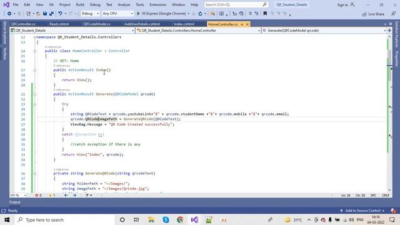
Task: Click Add to Source Control in status bar
Action: 362,211
